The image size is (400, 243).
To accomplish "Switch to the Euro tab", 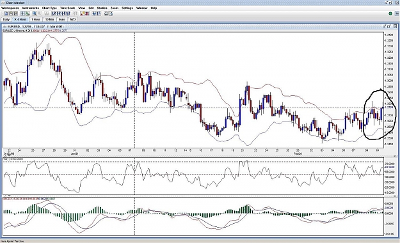I will (61, 19).
